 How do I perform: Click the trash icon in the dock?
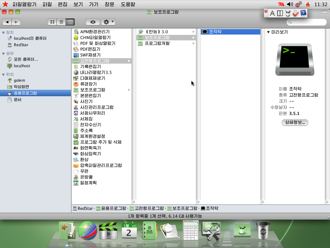click(x=264, y=231)
